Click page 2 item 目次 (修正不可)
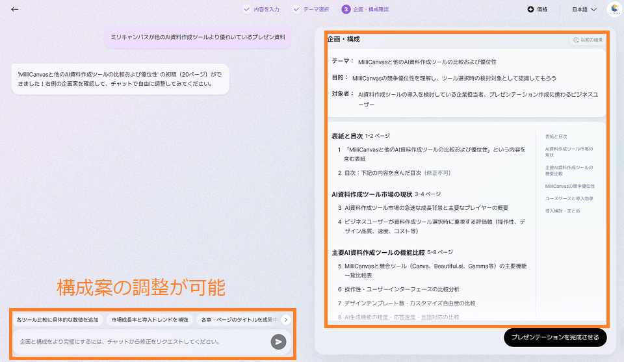 point(395,173)
